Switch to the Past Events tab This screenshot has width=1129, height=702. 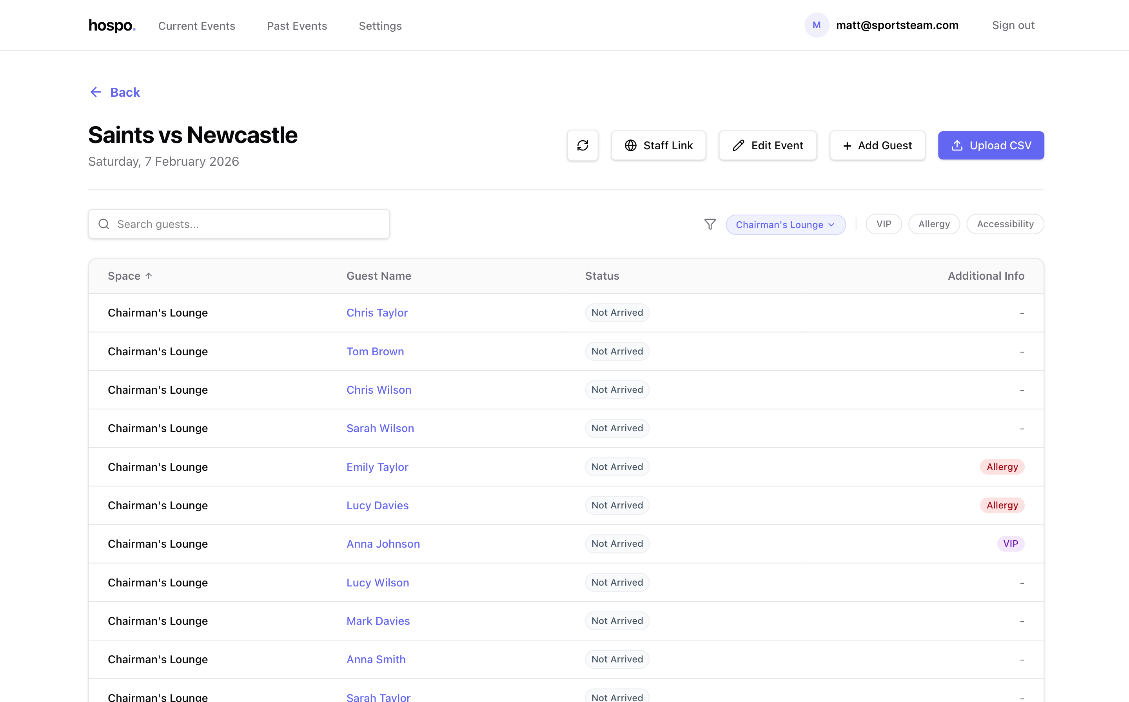[297, 26]
